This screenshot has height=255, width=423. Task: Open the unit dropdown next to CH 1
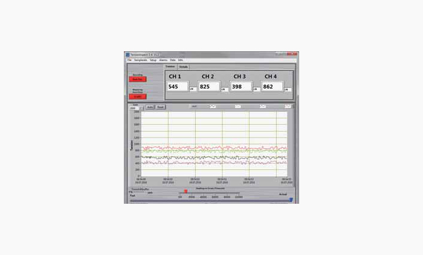click(192, 89)
